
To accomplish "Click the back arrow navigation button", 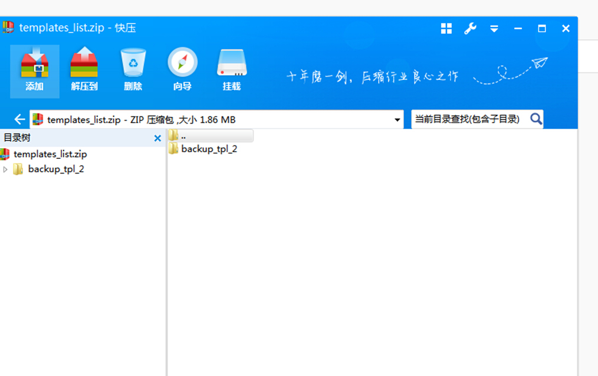I will coord(19,119).
